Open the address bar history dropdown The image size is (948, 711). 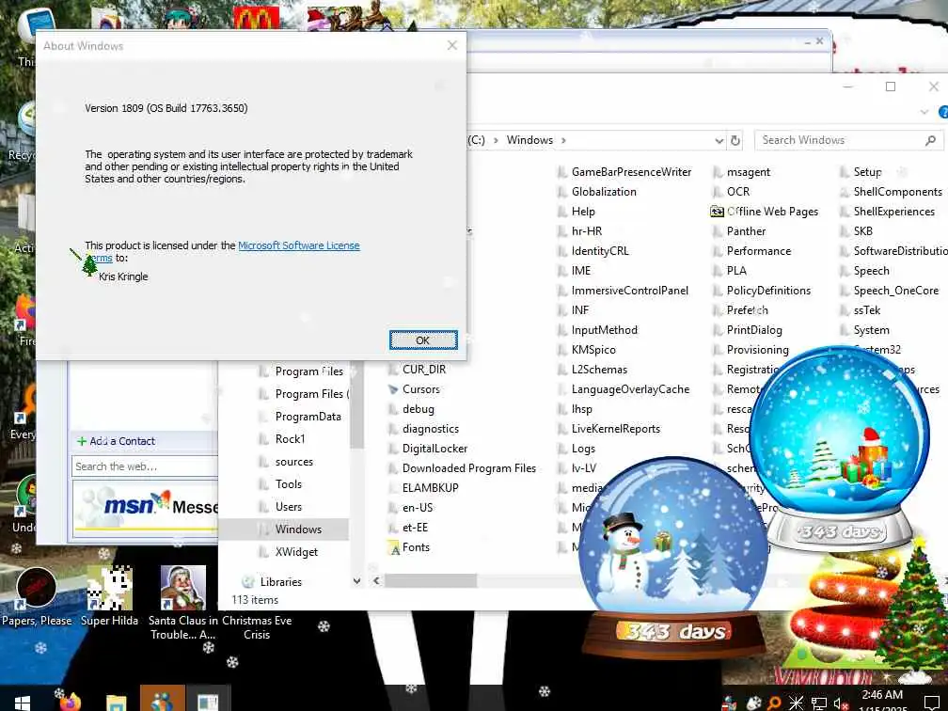click(719, 140)
